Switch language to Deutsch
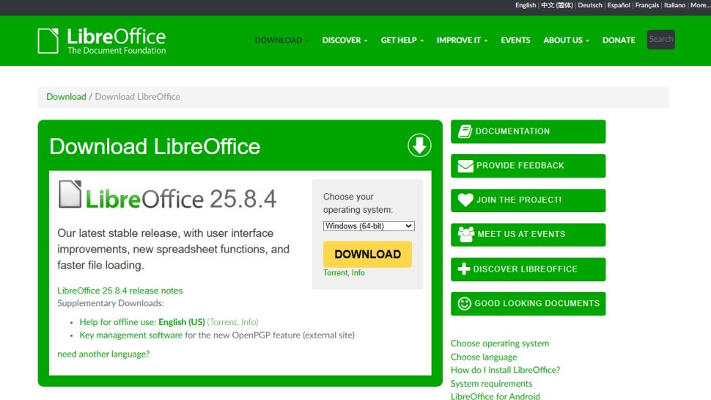 [590, 5]
